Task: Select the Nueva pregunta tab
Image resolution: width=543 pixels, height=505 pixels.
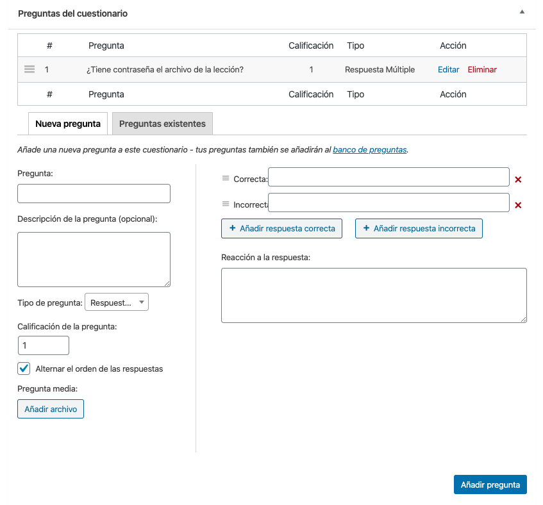Action: tap(68, 124)
